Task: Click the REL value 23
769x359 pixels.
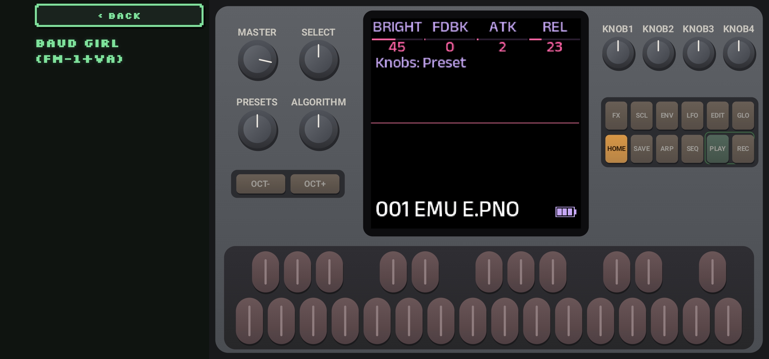Action: pyautogui.click(x=555, y=47)
